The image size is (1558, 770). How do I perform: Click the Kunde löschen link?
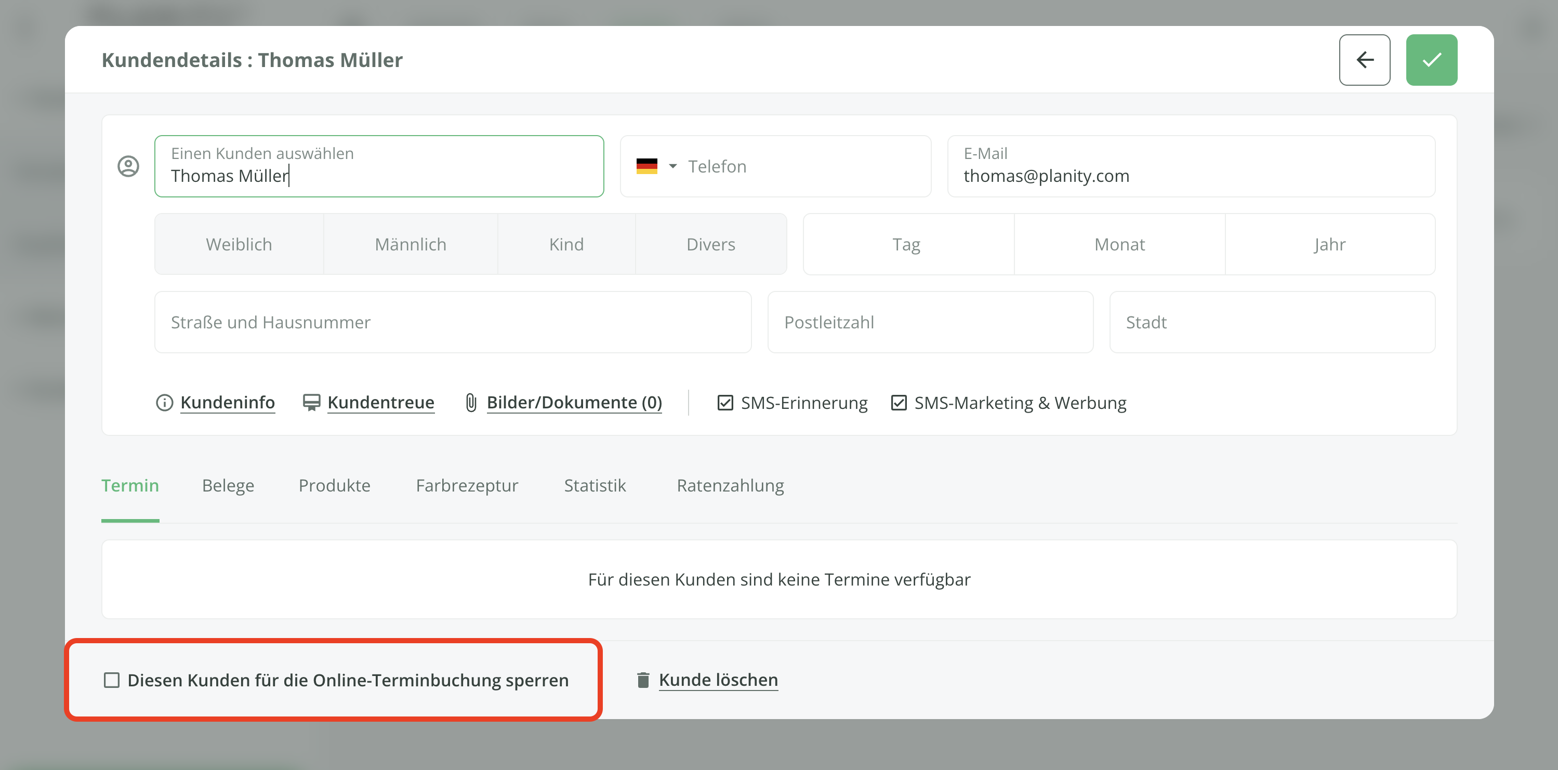[x=718, y=680]
